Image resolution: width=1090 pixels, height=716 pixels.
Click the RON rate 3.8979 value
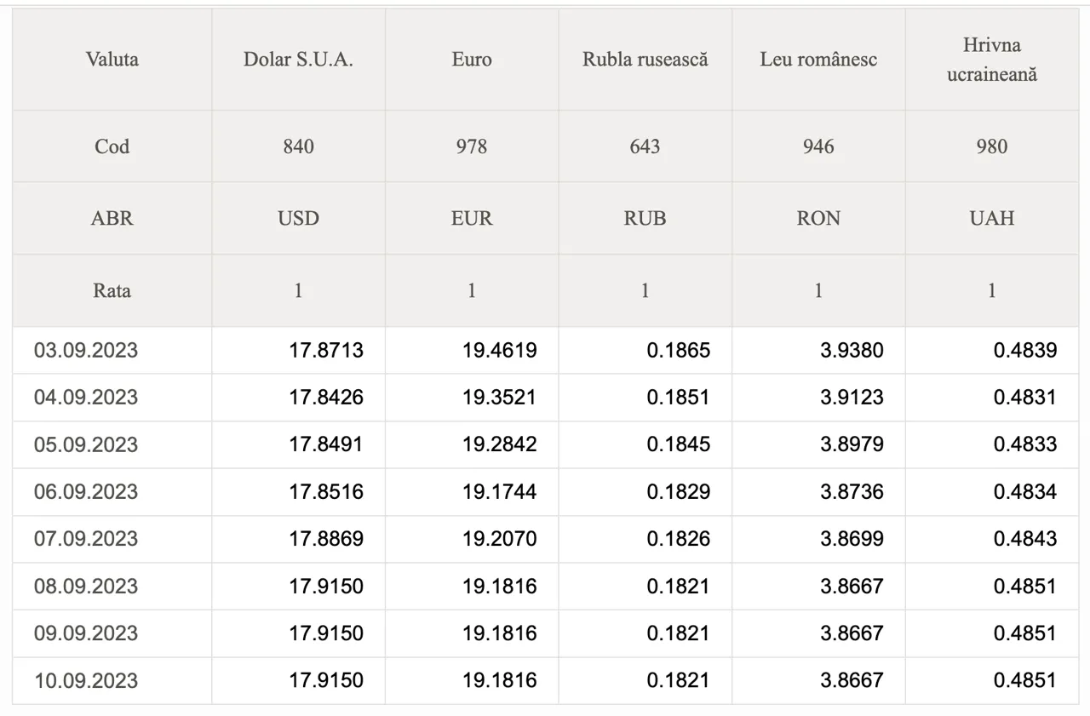(852, 444)
